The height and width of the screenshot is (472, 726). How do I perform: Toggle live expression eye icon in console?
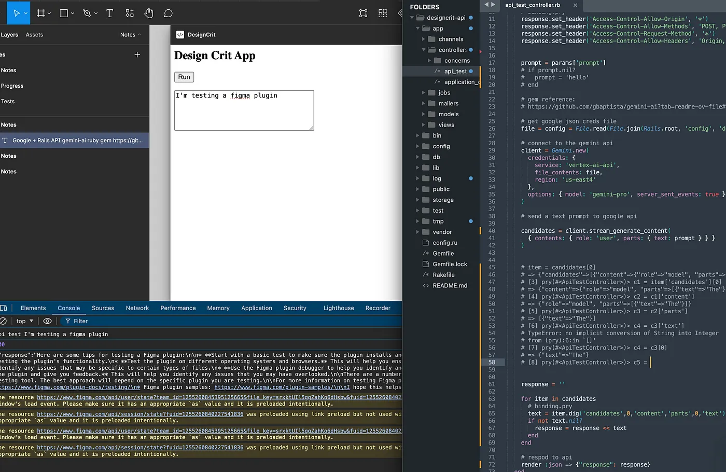(47, 321)
